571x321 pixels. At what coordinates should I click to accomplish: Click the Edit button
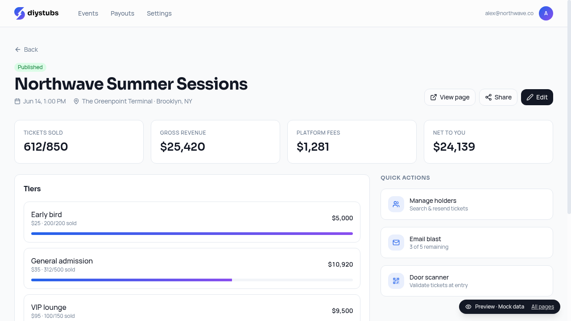pos(537,97)
